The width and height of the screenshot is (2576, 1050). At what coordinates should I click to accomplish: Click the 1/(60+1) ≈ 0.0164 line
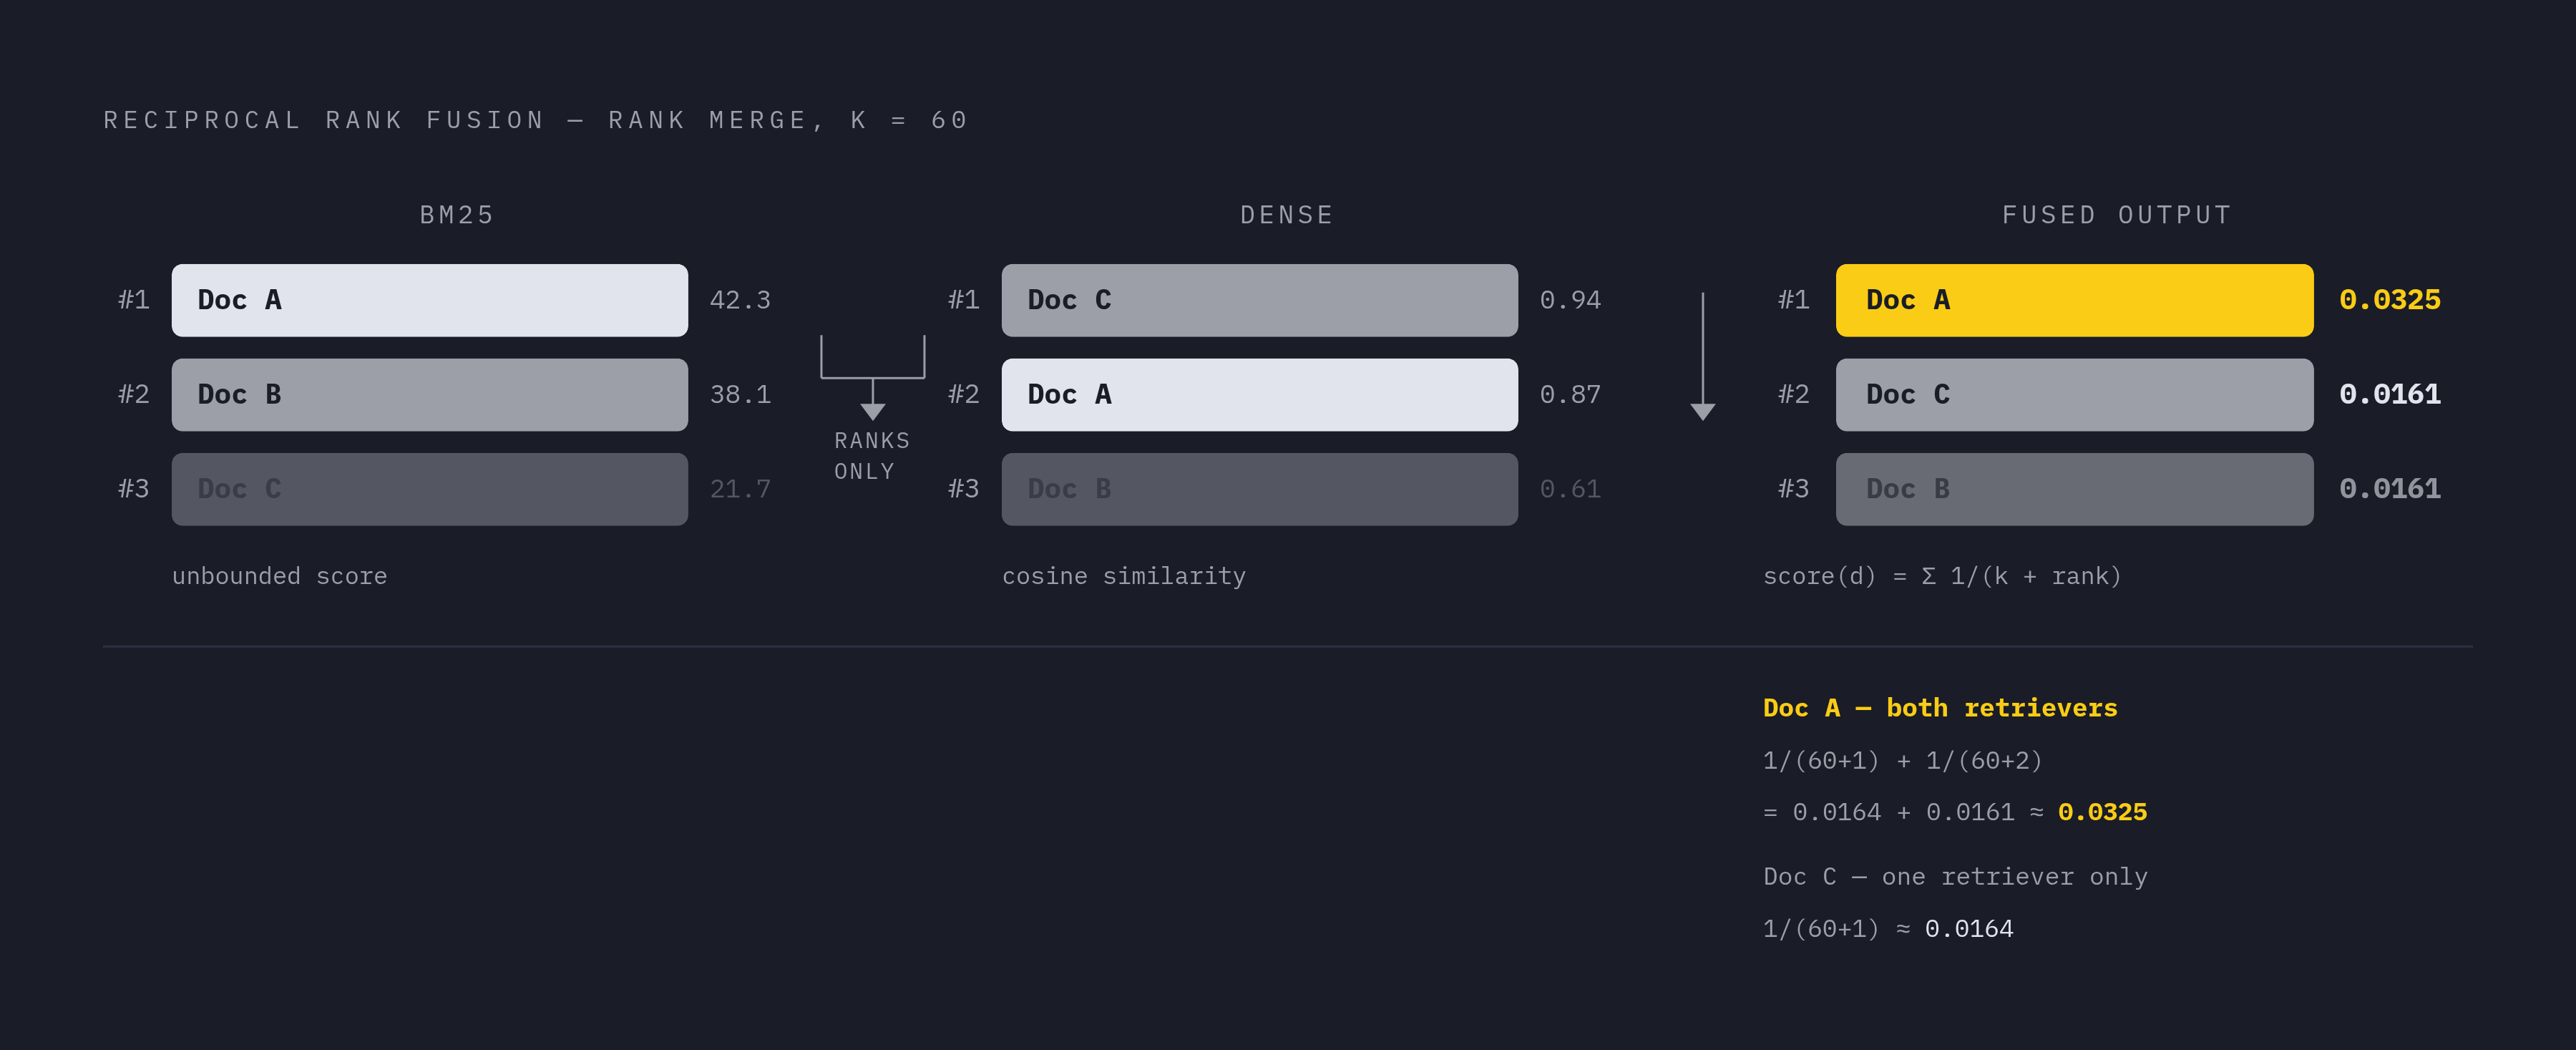click(x=1888, y=929)
